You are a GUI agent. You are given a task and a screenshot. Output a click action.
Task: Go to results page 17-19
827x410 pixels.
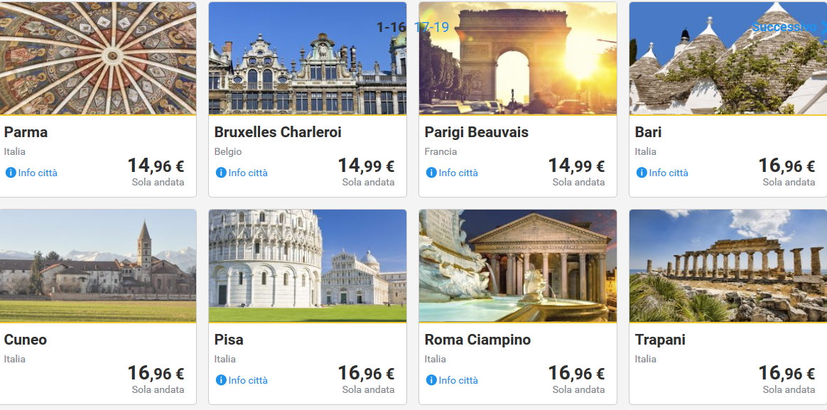click(431, 27)
